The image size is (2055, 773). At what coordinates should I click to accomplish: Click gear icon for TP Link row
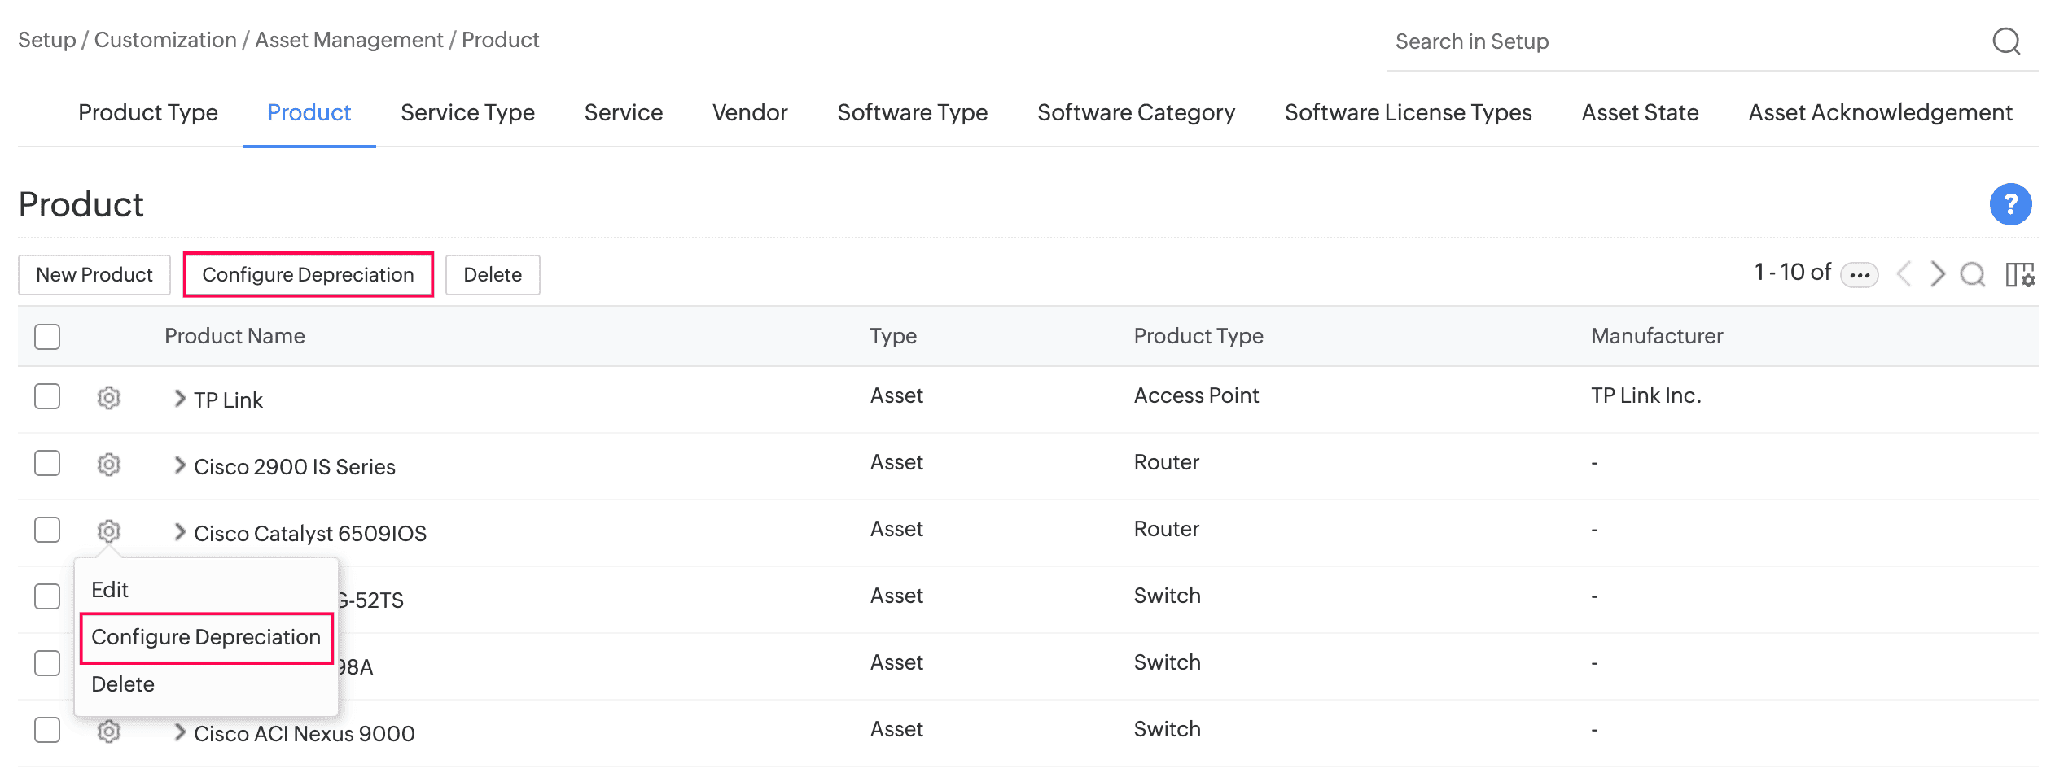(x=109, y=397)
